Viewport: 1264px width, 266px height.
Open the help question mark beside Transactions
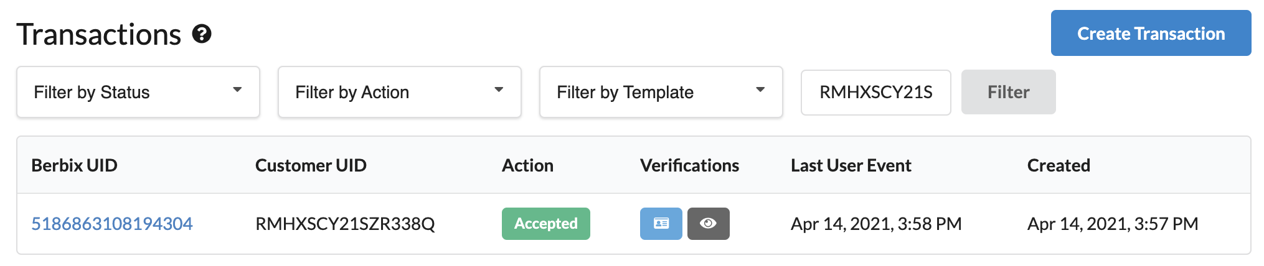pos(202,34)
